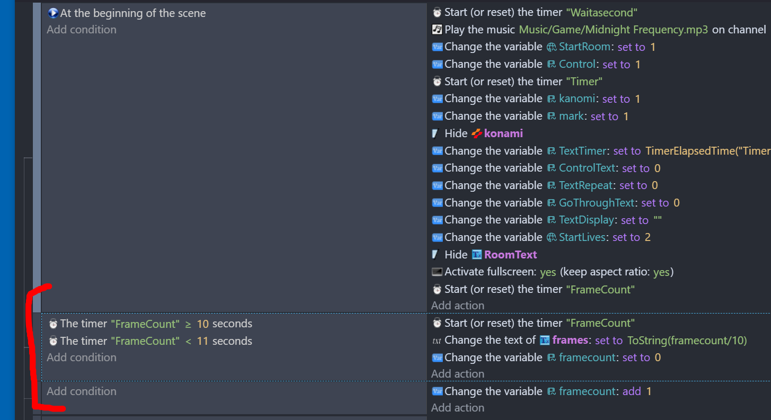This screenshot has width=771, height=420.
Task: Click the scene-start icon beside "At the beginning of the scene"
Action: pos(52,13)
